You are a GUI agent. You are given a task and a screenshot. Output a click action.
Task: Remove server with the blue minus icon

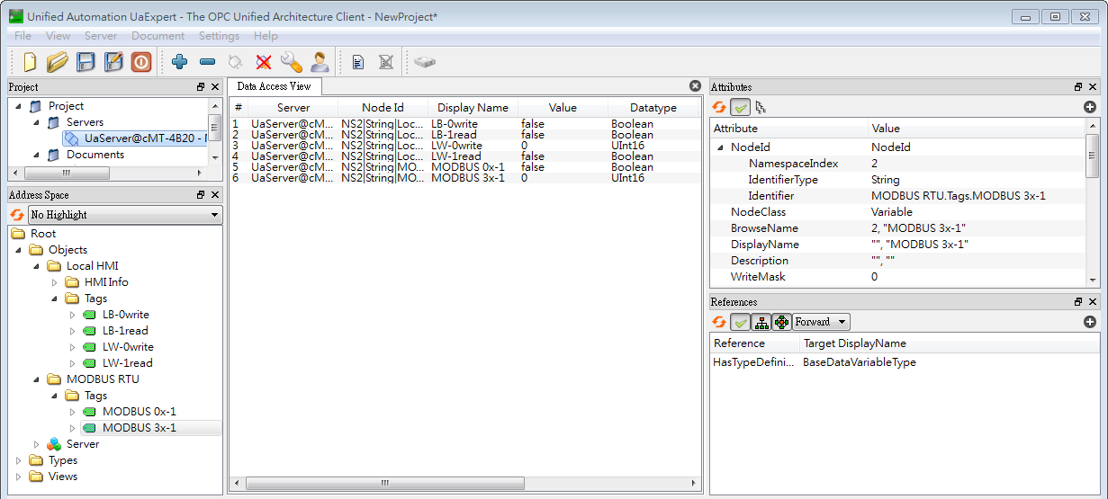[207, 62]
